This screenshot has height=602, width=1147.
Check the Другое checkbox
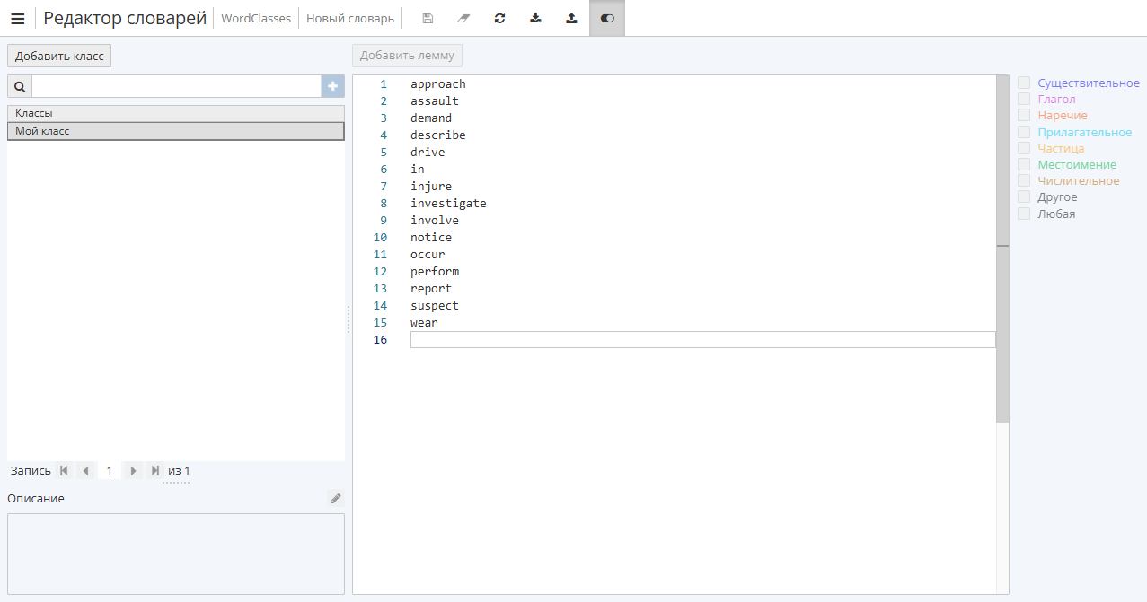1024,196
